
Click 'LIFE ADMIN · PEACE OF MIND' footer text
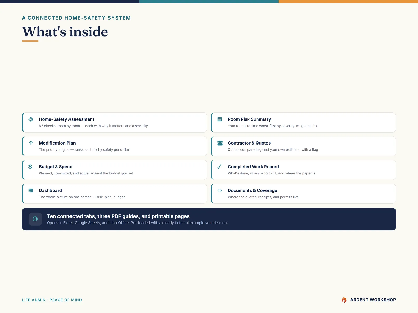tap(52, 300)
